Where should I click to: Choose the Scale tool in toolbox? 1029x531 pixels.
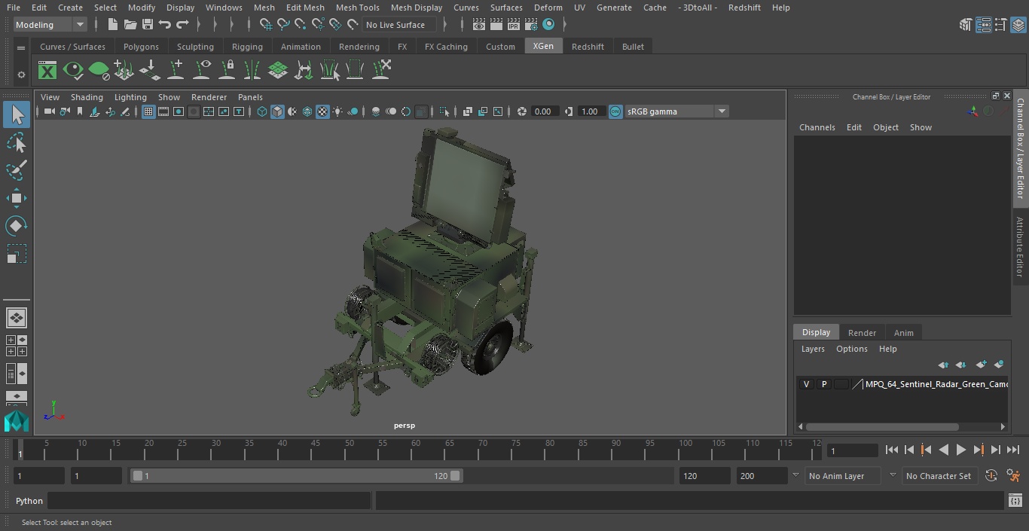(x=16, y=254)
